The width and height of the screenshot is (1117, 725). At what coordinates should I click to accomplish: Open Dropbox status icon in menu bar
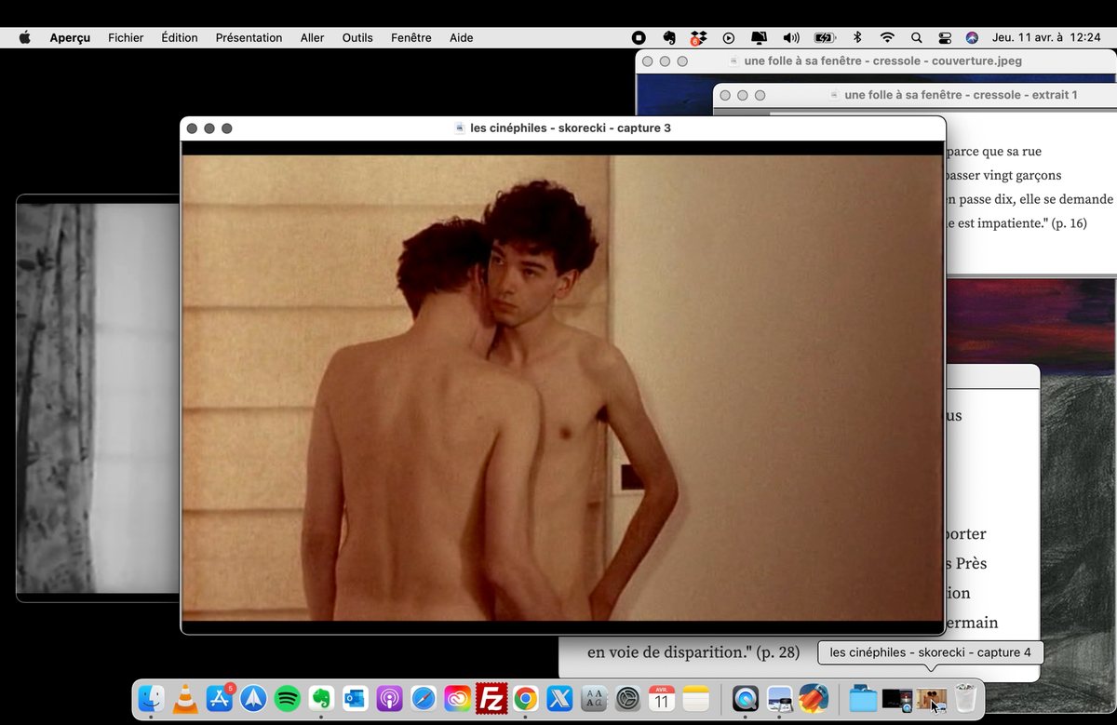pos(698,38)
